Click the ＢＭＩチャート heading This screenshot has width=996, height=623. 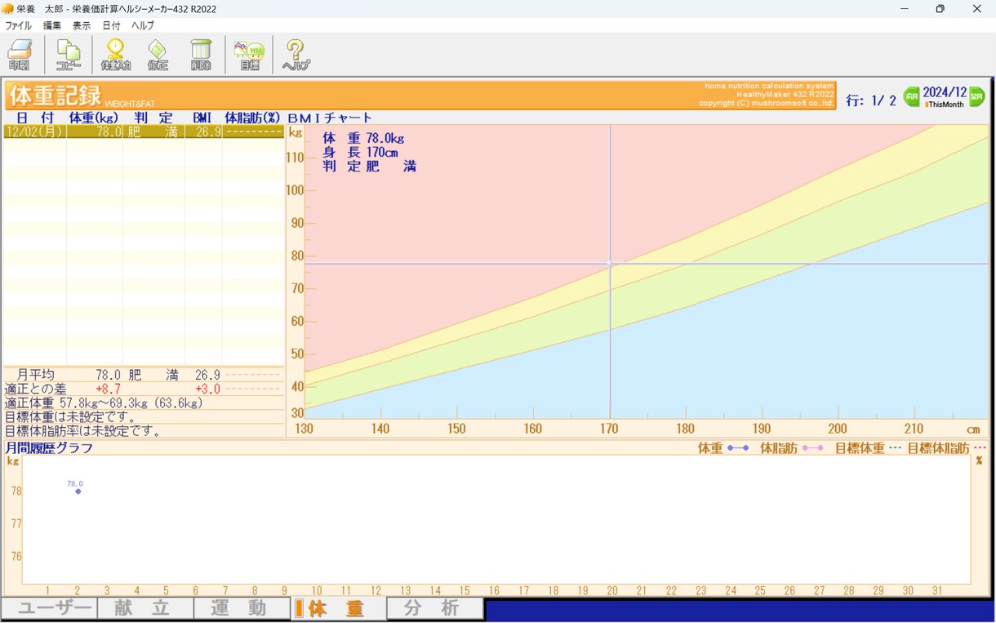point(330,118)
